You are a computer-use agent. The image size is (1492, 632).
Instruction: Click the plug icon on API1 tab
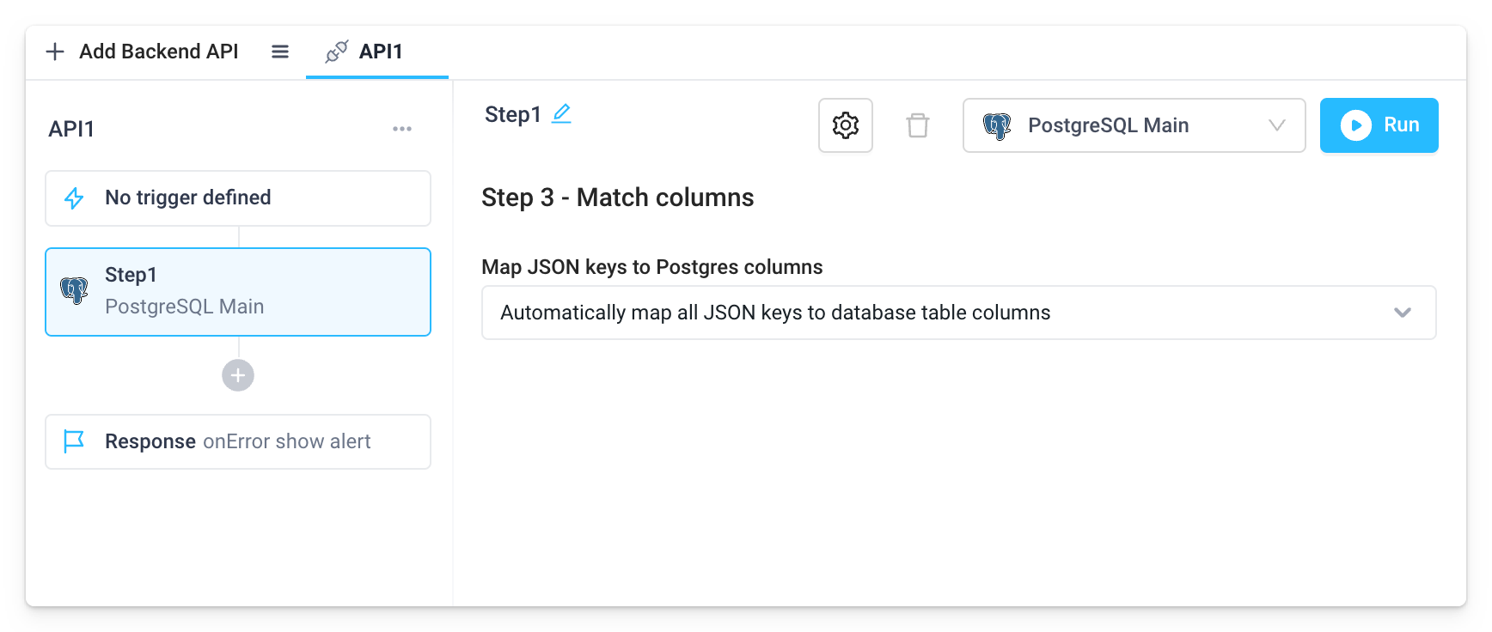[336, 52]
